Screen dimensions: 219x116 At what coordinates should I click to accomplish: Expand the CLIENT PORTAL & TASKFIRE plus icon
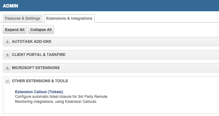point(7,55)
